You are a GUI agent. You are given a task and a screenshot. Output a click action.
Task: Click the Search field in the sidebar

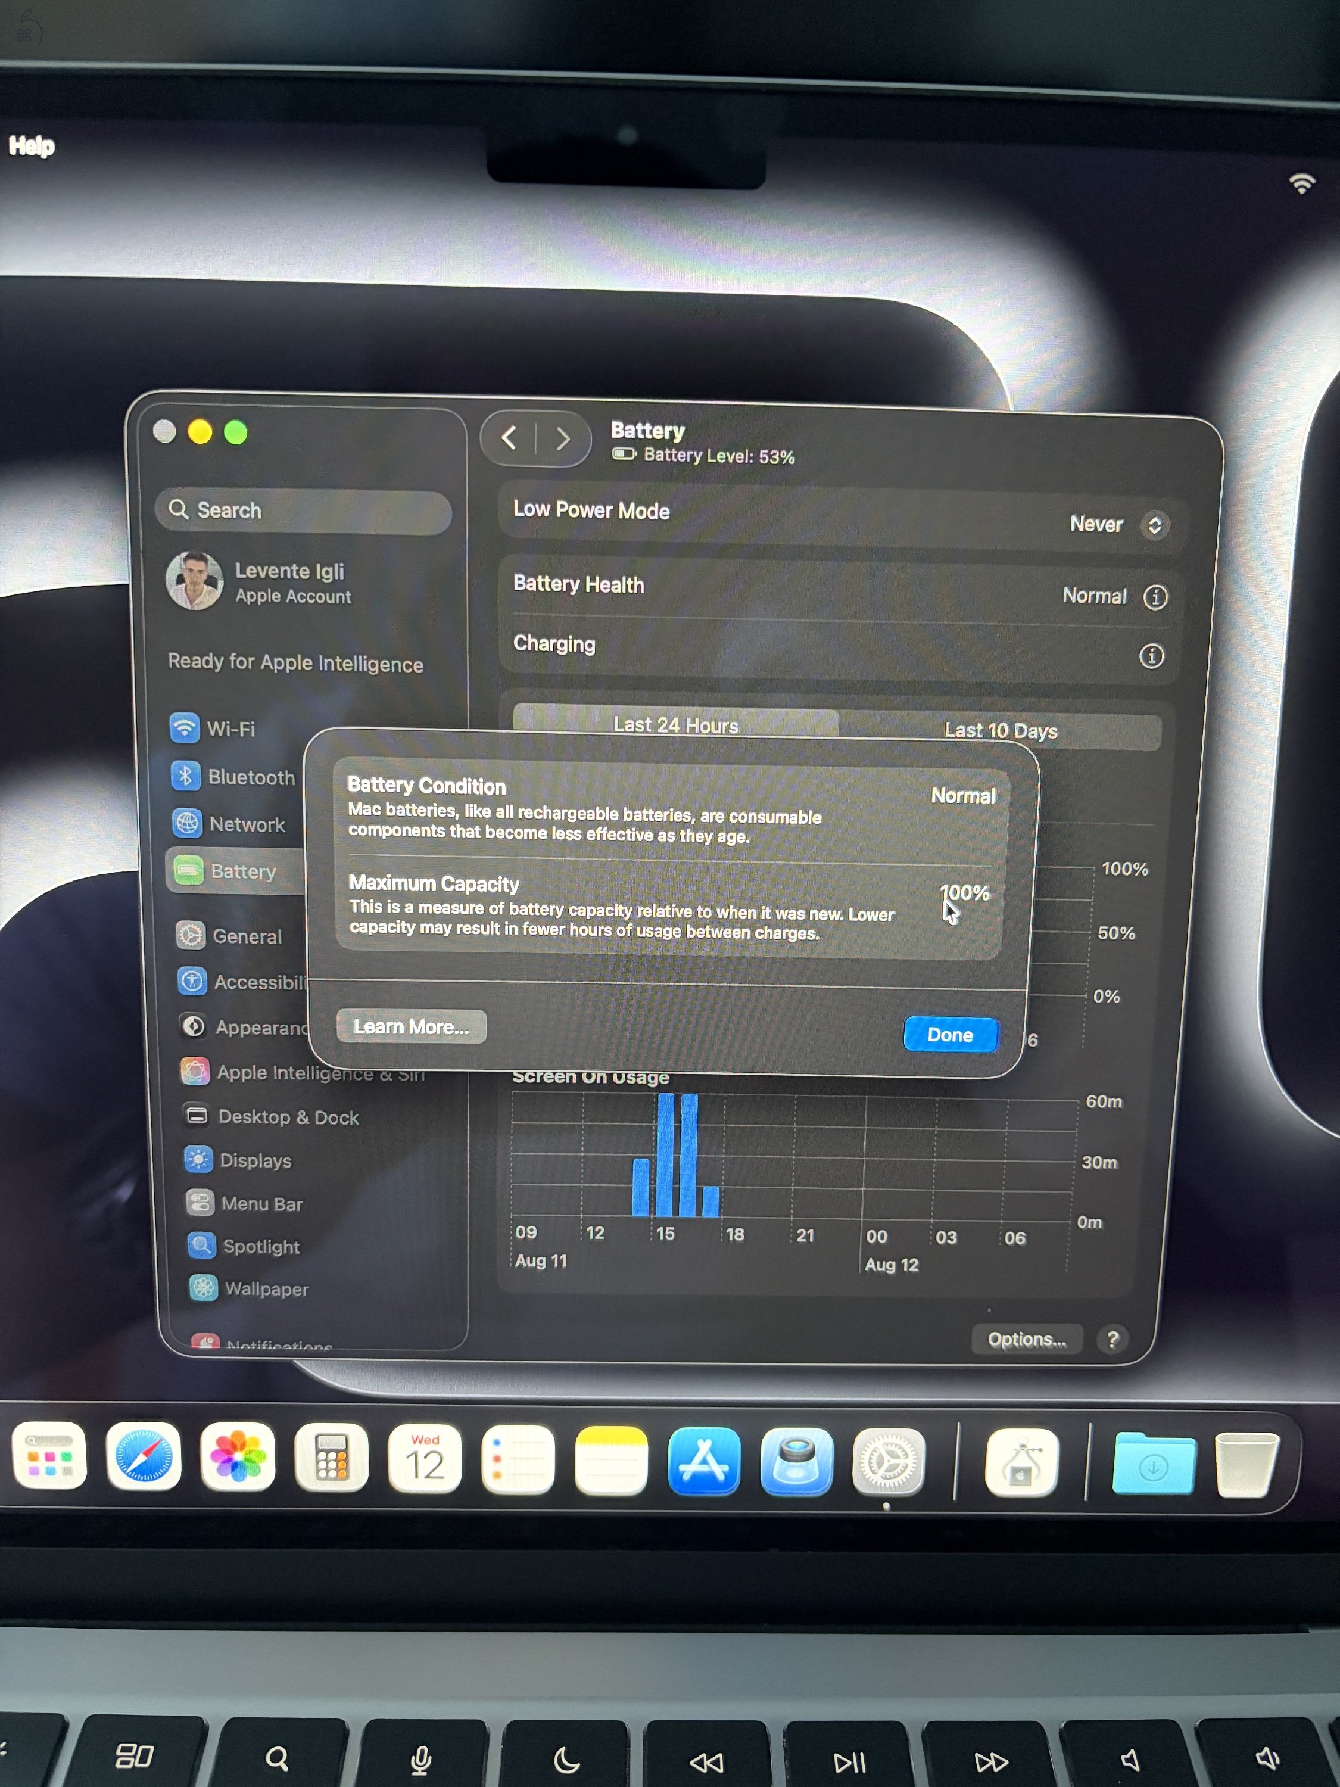(x=303, y=510)
